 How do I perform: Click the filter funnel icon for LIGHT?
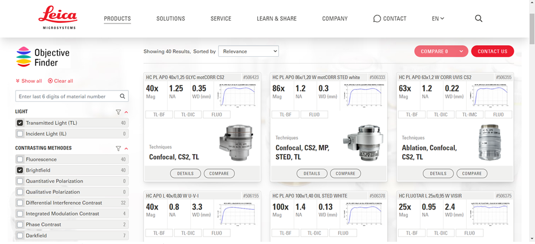(x=119, y=112)
